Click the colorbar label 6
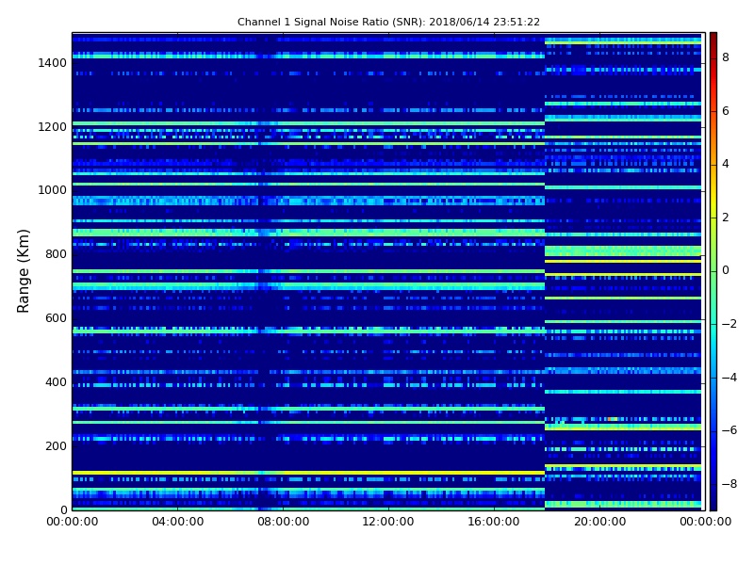 (x=726, y=111)
